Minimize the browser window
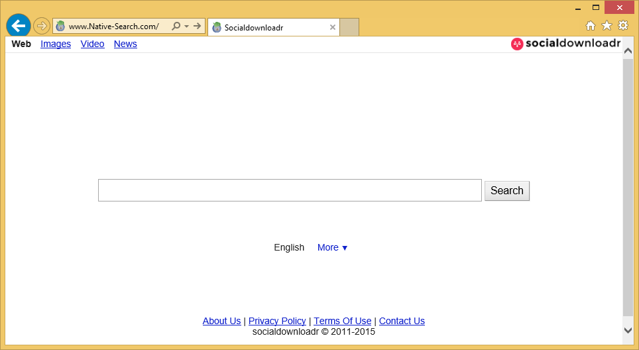The height and width of the screenshot is (350, 639). click(x=578, y=8)
